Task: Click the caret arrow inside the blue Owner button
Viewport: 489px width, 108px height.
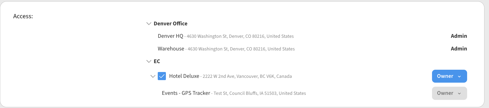Action: [459, 77]
